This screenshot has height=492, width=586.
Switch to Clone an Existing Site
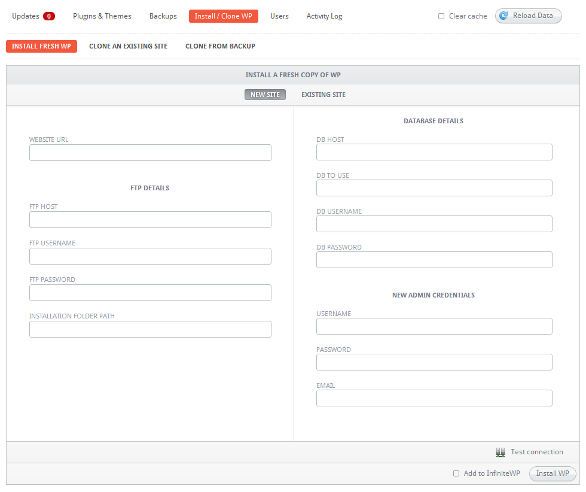point(128,47)
